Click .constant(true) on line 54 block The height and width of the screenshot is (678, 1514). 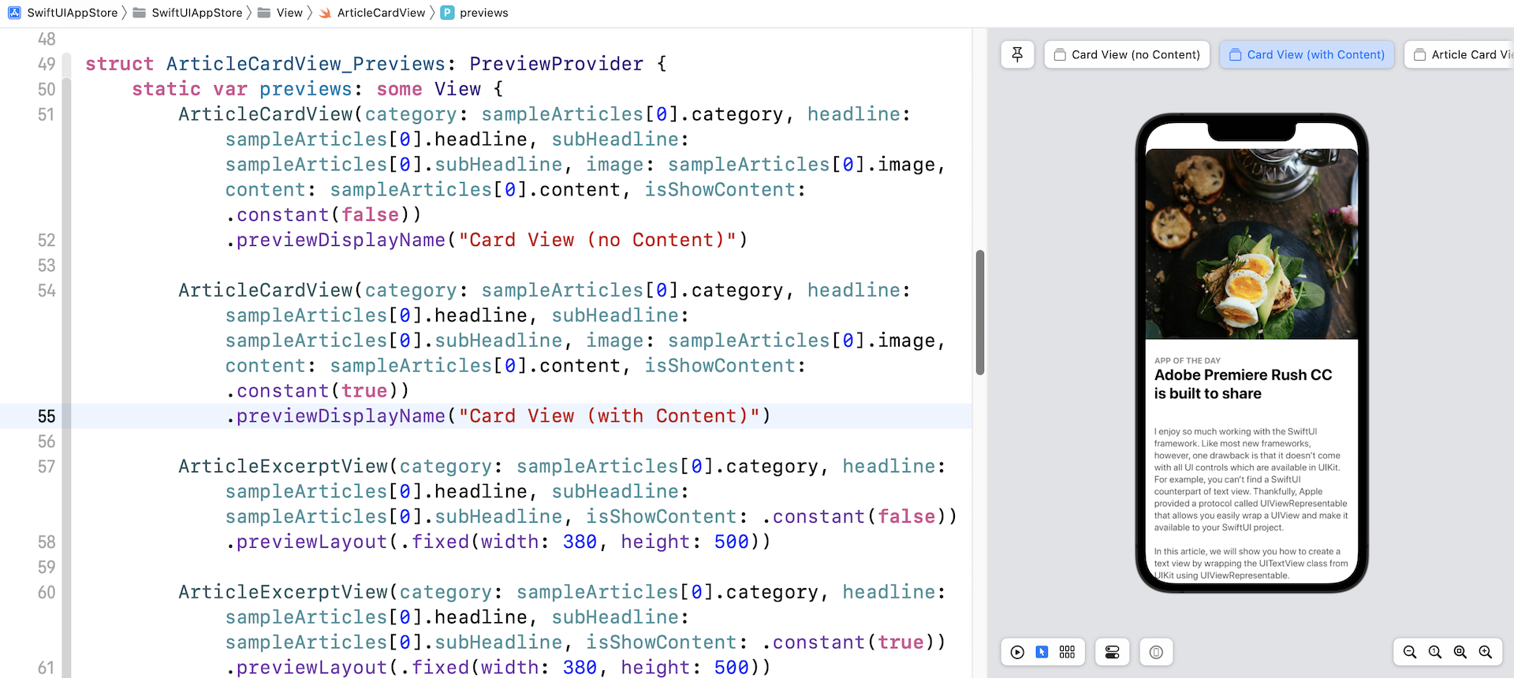[318, 391]
